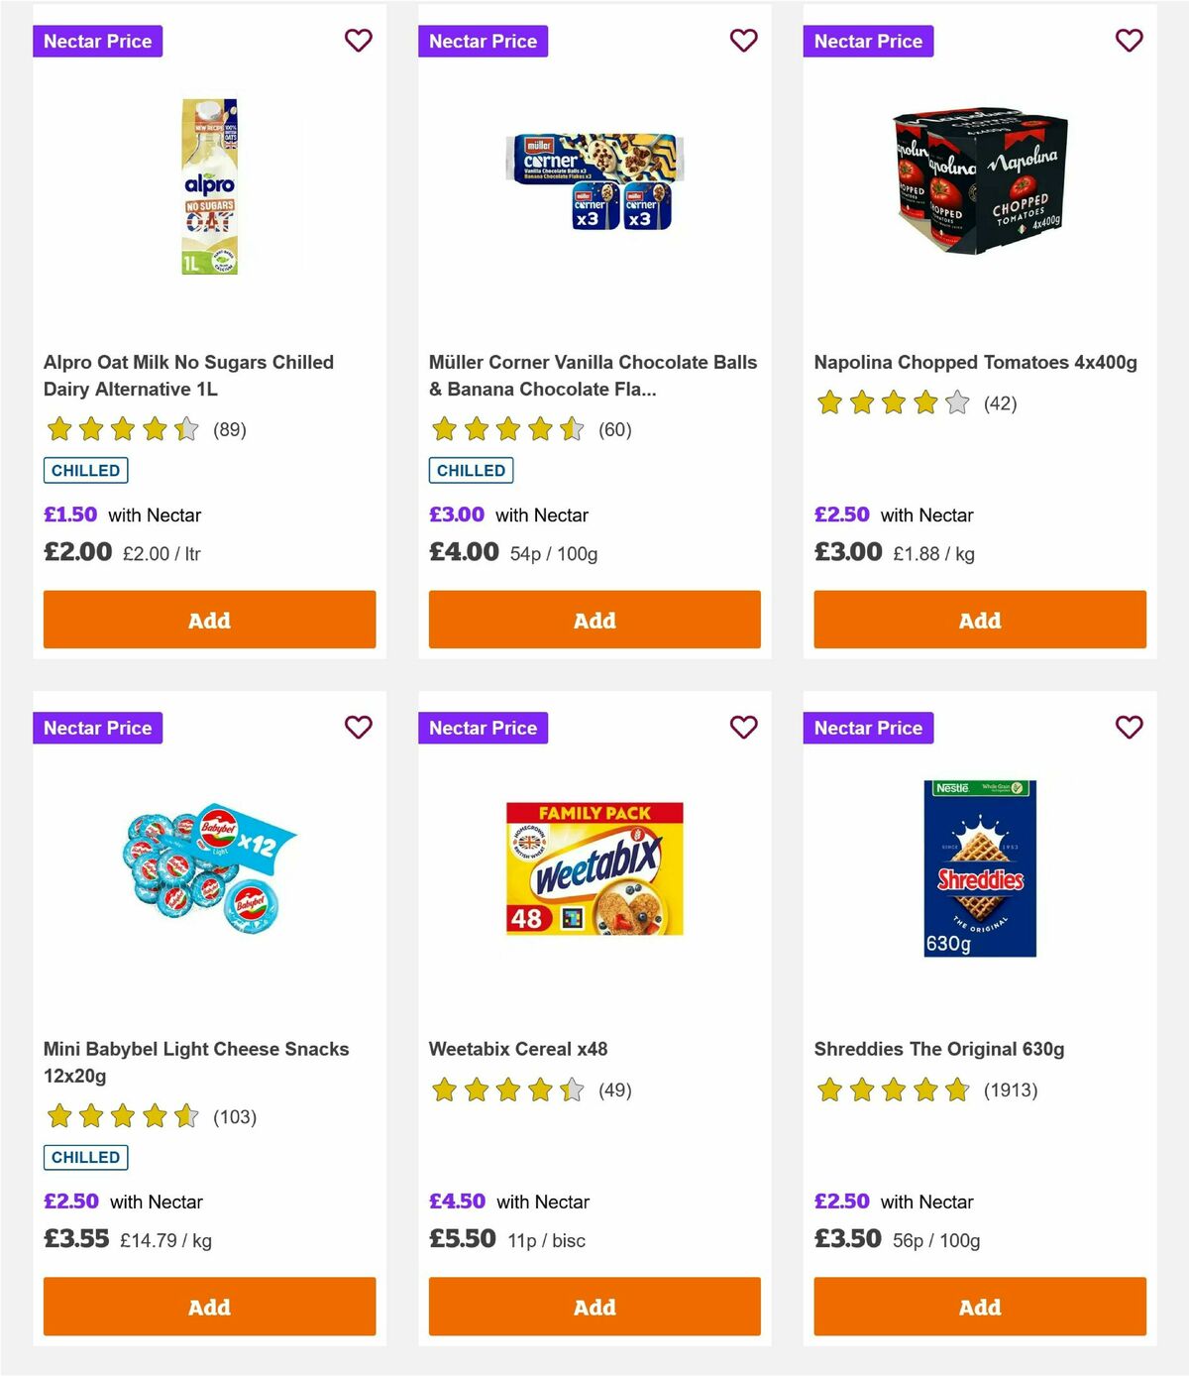Image resolution: width=1189 pixels, height=1376 pixels.
Task: Select the star rating for Mini Babybel
Action: [119, 1116]
